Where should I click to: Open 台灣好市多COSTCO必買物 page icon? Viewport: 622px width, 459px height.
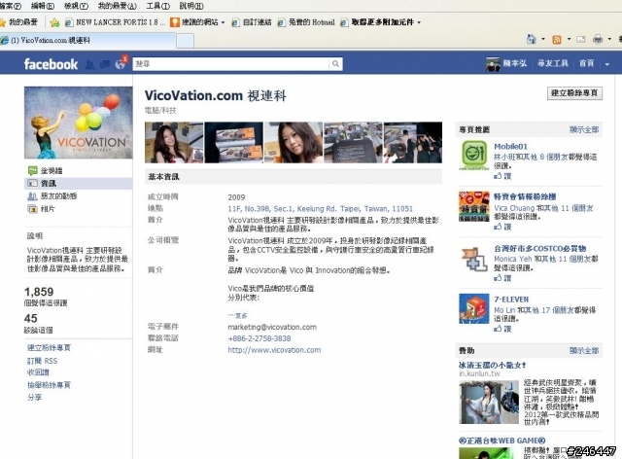click(x=474, y=258)
